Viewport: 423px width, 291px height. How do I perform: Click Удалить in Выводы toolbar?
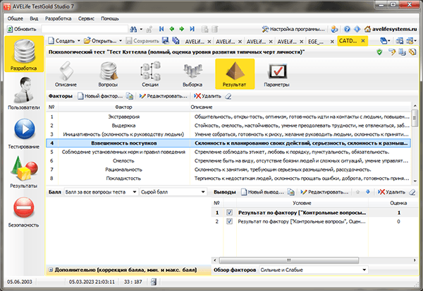[x=392, y=192]
